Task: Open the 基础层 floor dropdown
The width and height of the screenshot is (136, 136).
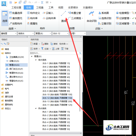Action: 9,34
